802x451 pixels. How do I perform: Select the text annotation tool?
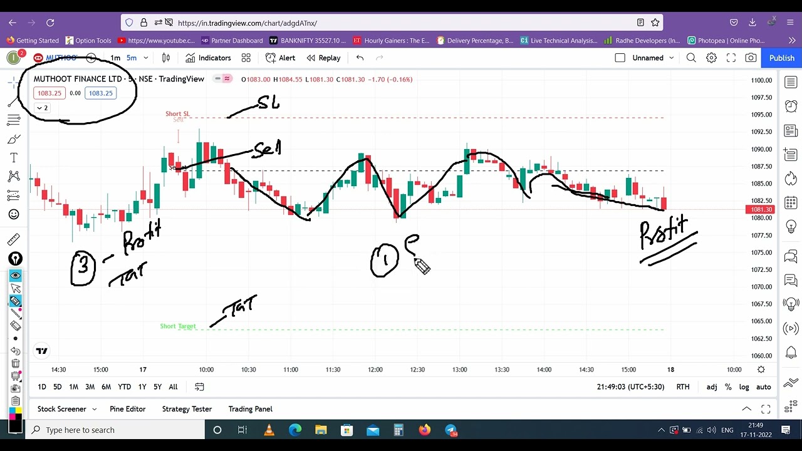13,158
